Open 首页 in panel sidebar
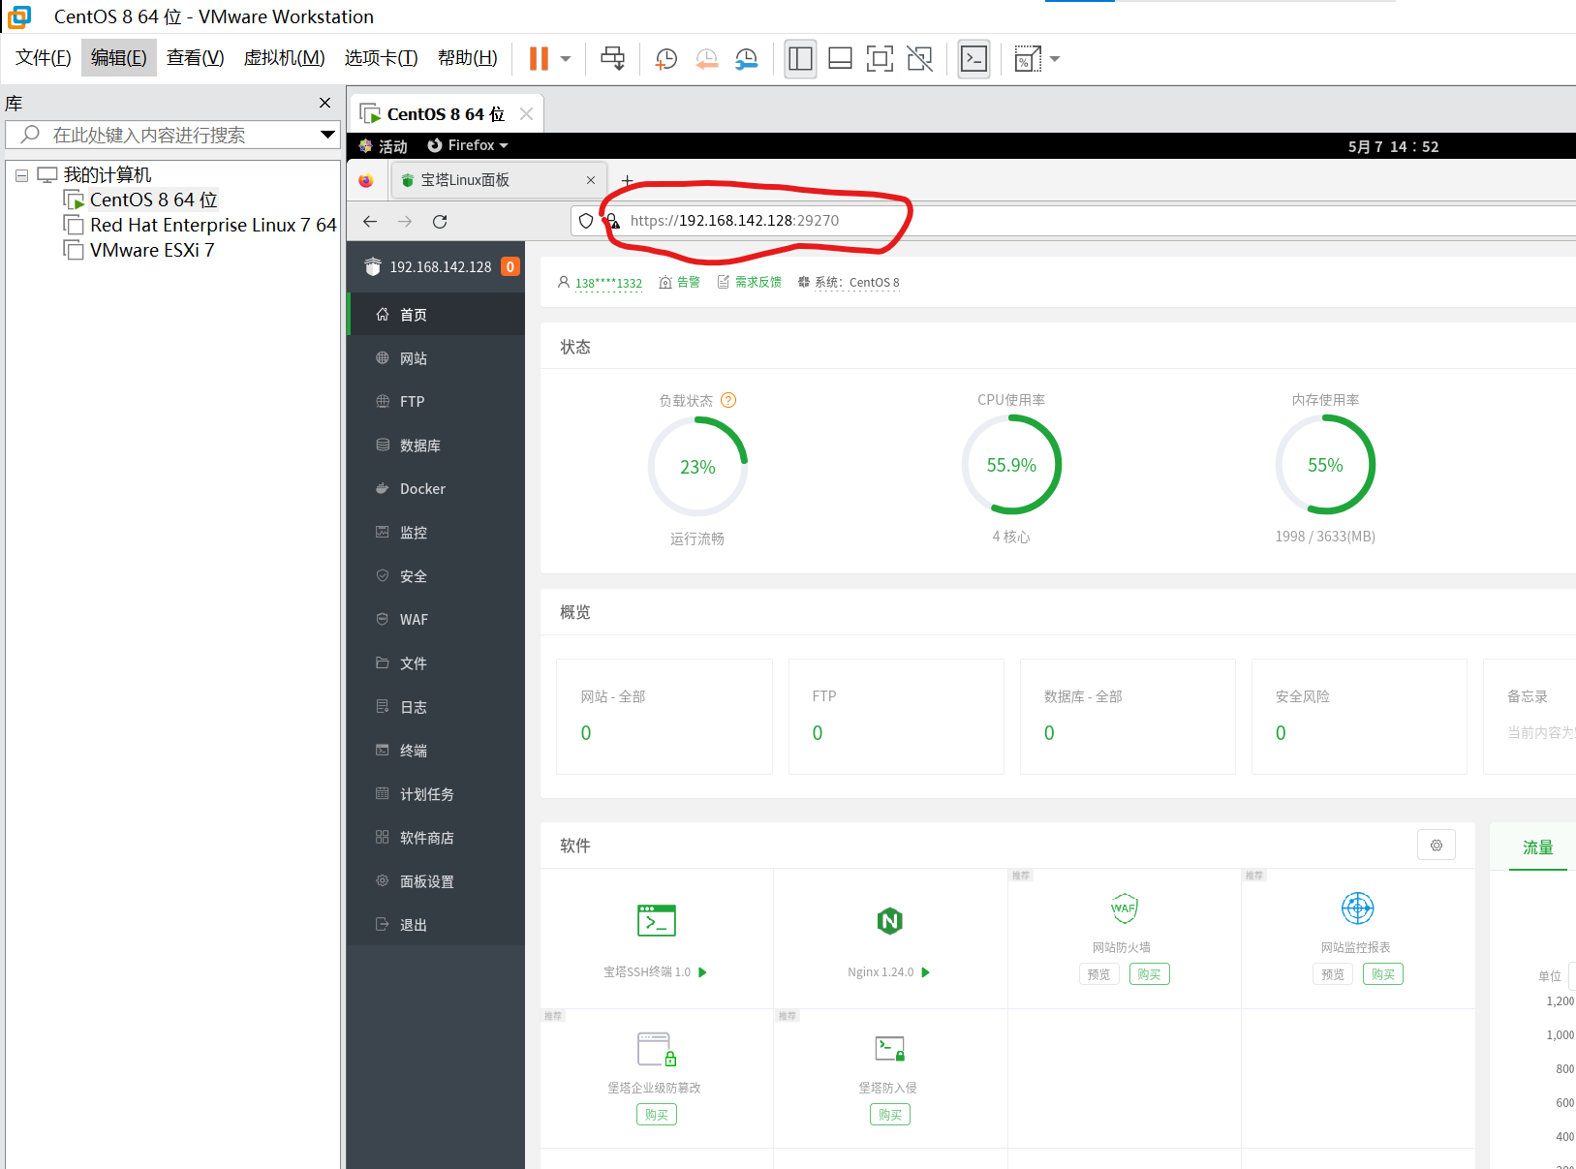The image size is (1576, 1169). pos(436,315)
